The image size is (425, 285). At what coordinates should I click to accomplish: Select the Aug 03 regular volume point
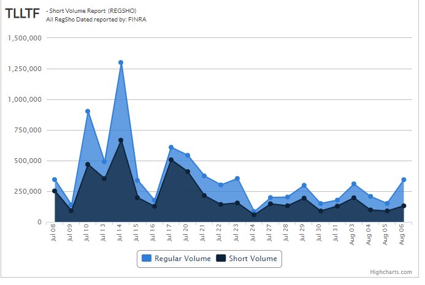[x=354, y=184]
